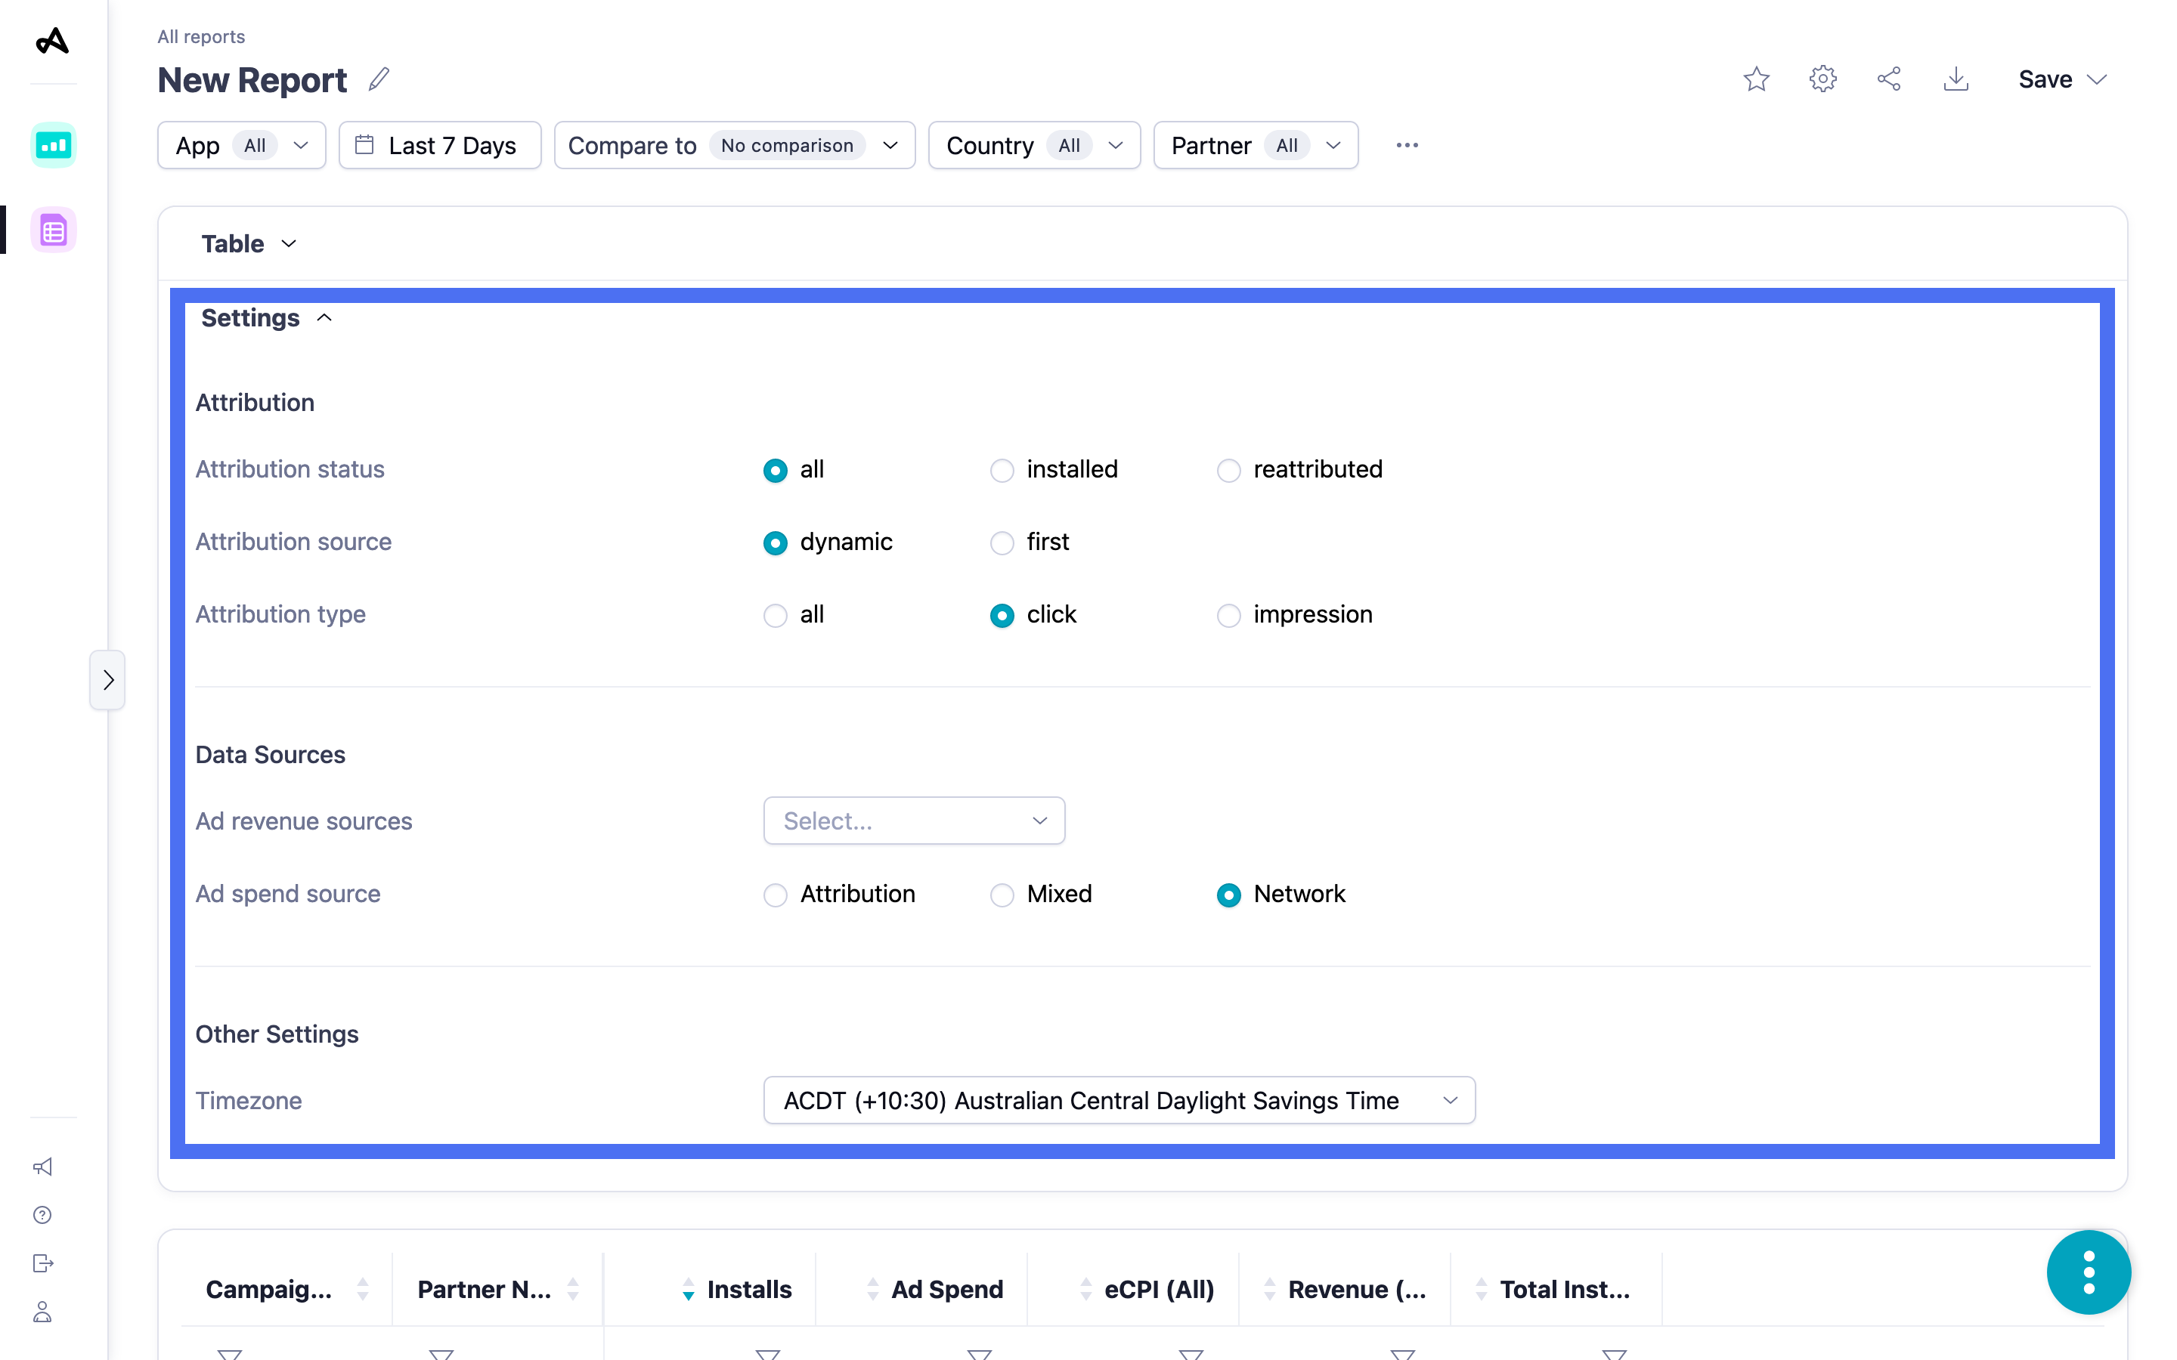The width and height of the screenshot is (2177, 1360).
Task: Click the All reports breadcrumb link
Action: click(200, 37)
